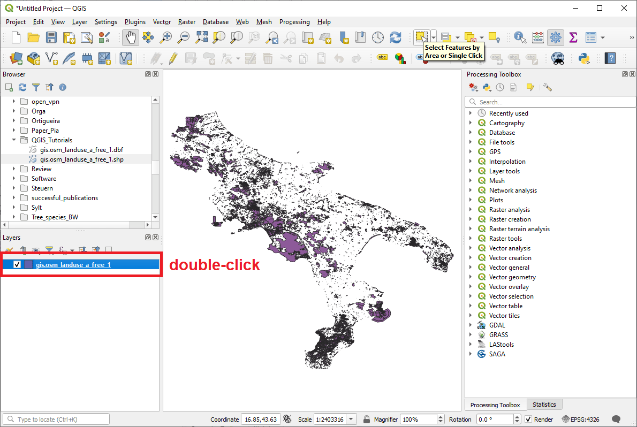
Task: Filter the Browser panel contents
Action: click(36, 87)
